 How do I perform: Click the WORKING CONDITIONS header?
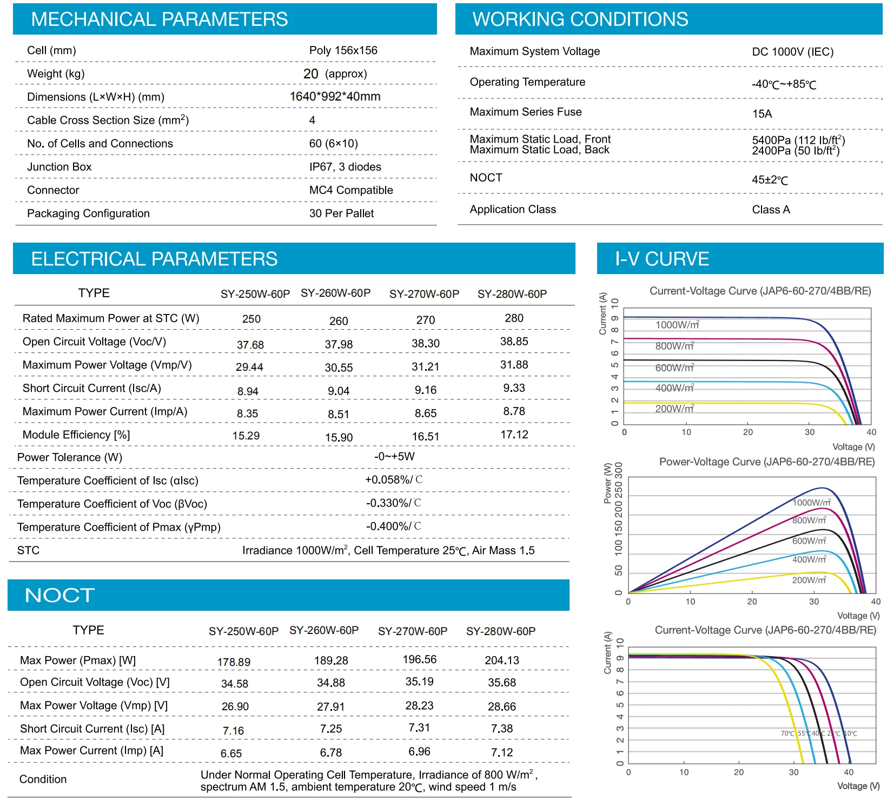coord(668,19)
